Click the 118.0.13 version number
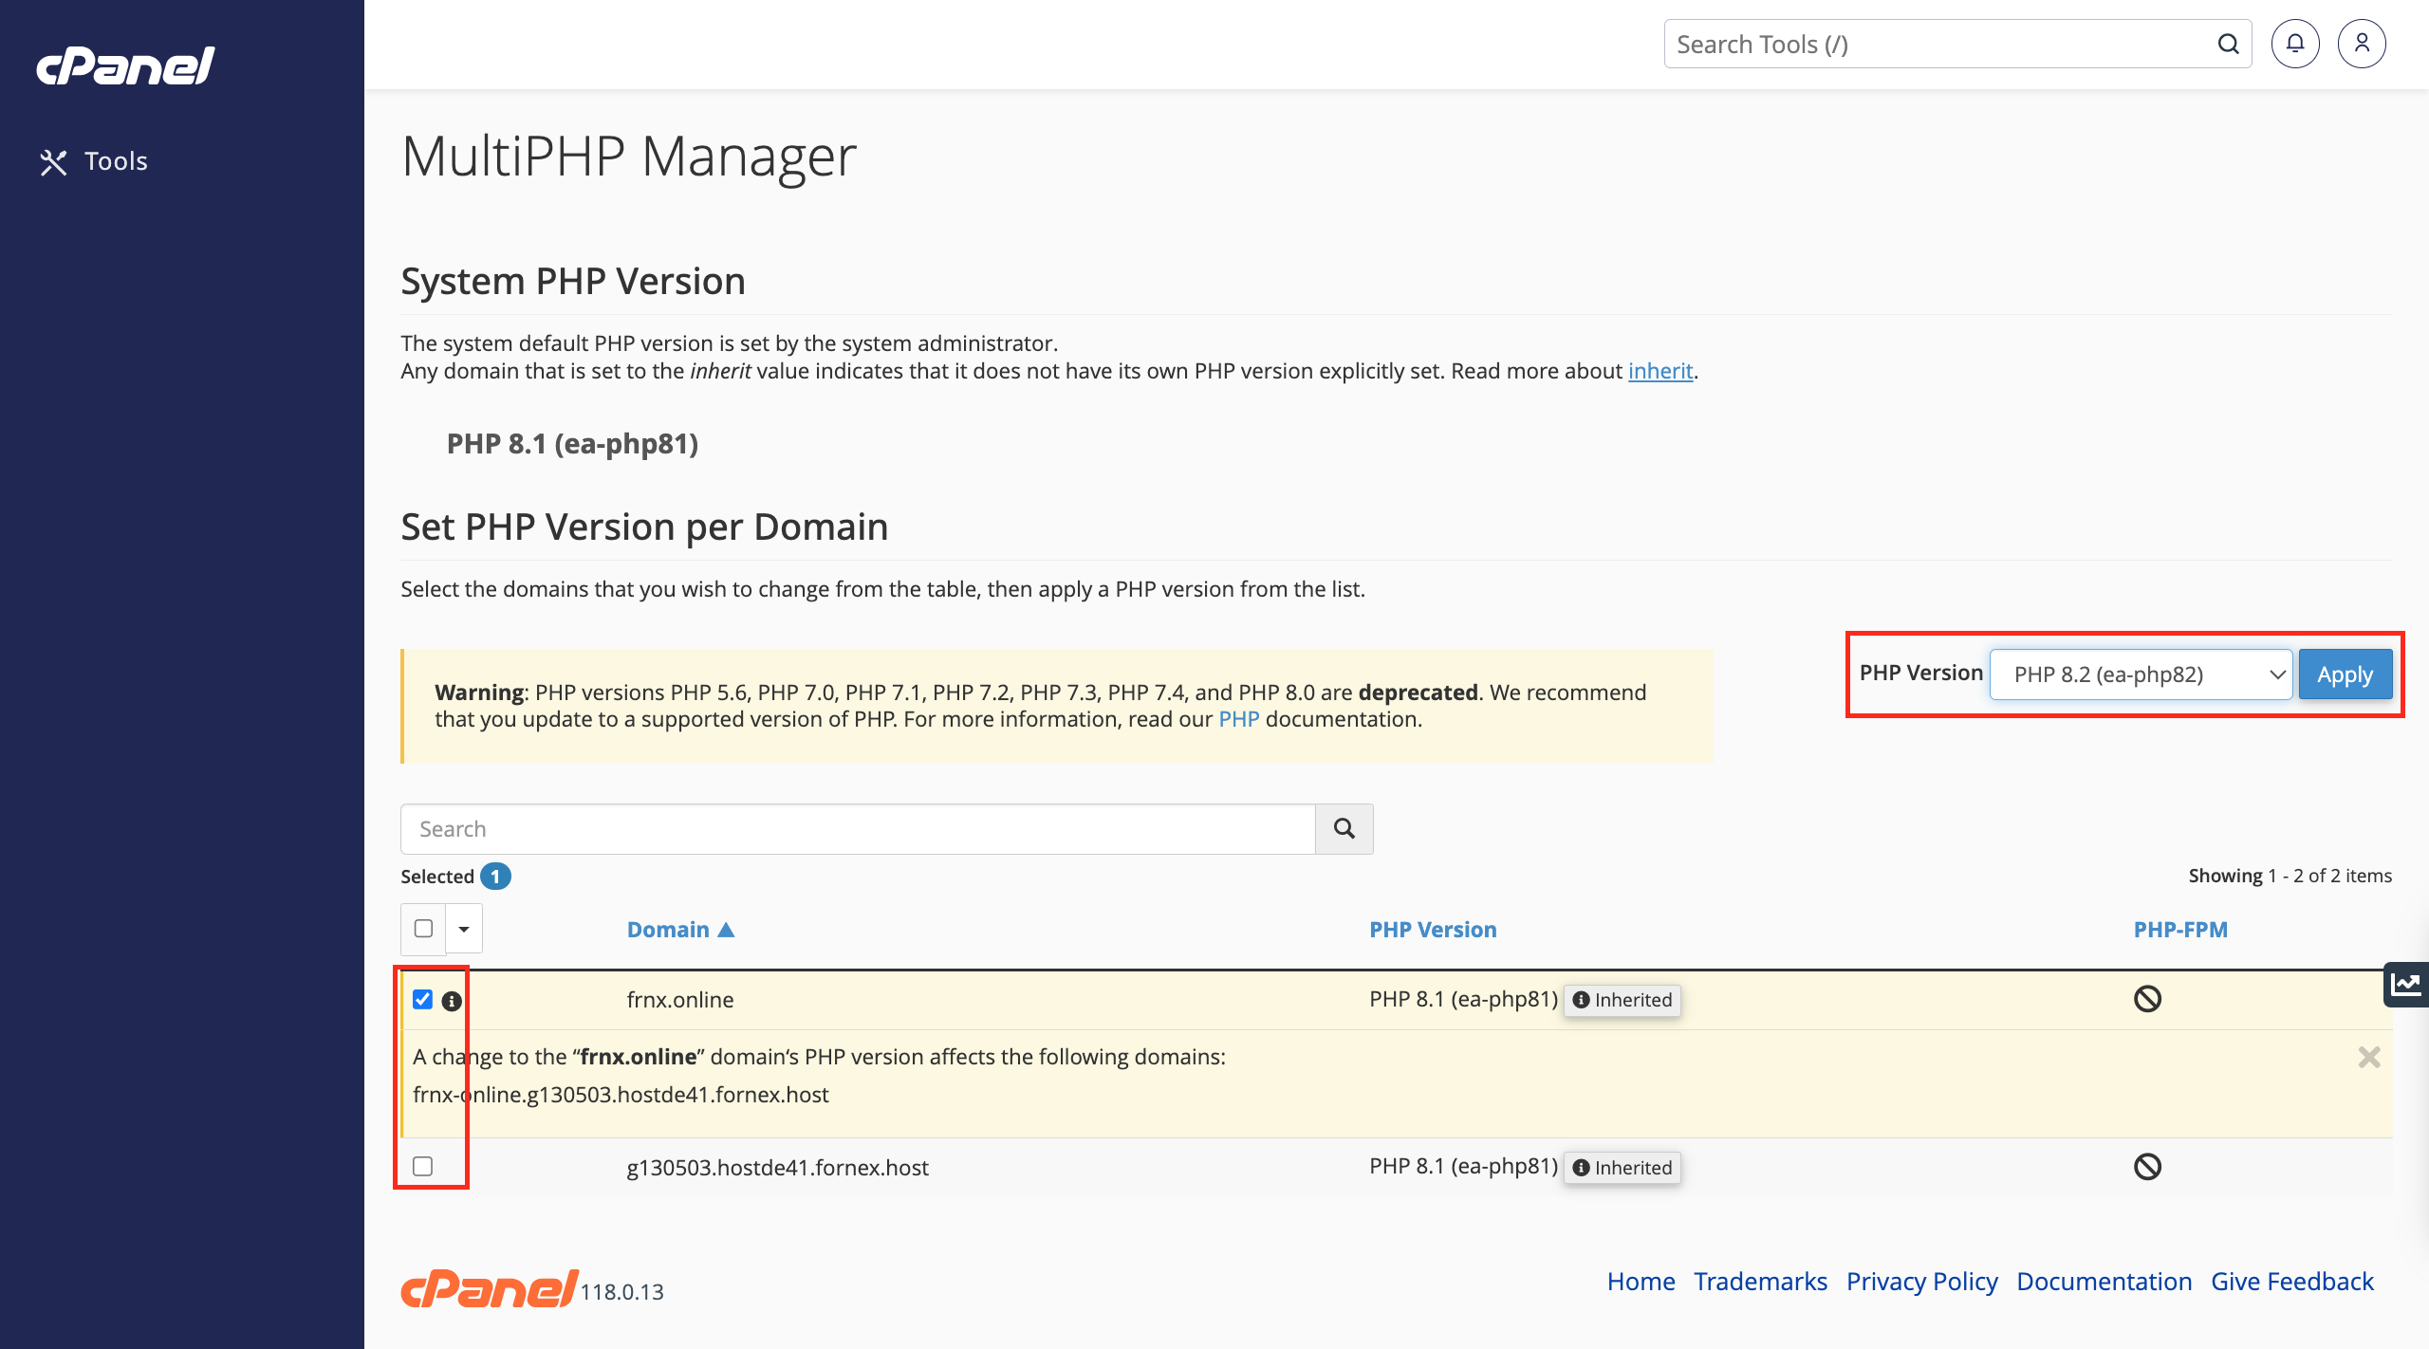2429x1349 pixels. [621, 1292]
